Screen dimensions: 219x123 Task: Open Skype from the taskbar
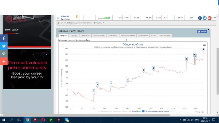pyautogui.click(x=67, y=120)
